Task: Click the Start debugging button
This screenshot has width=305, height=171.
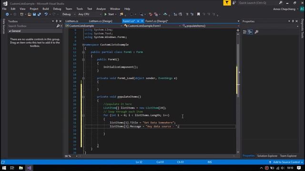Action: (x=109, y=14)
